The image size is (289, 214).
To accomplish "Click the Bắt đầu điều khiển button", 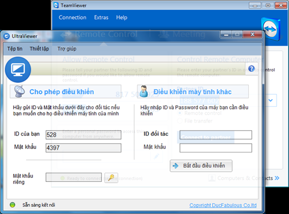I will tap(201, 166).
